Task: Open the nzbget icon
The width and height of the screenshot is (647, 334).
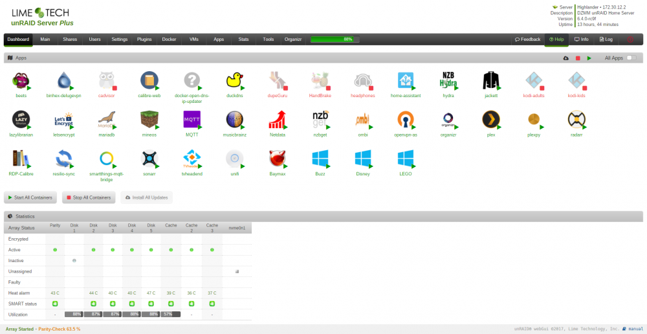Action: (x=320, y=119)
